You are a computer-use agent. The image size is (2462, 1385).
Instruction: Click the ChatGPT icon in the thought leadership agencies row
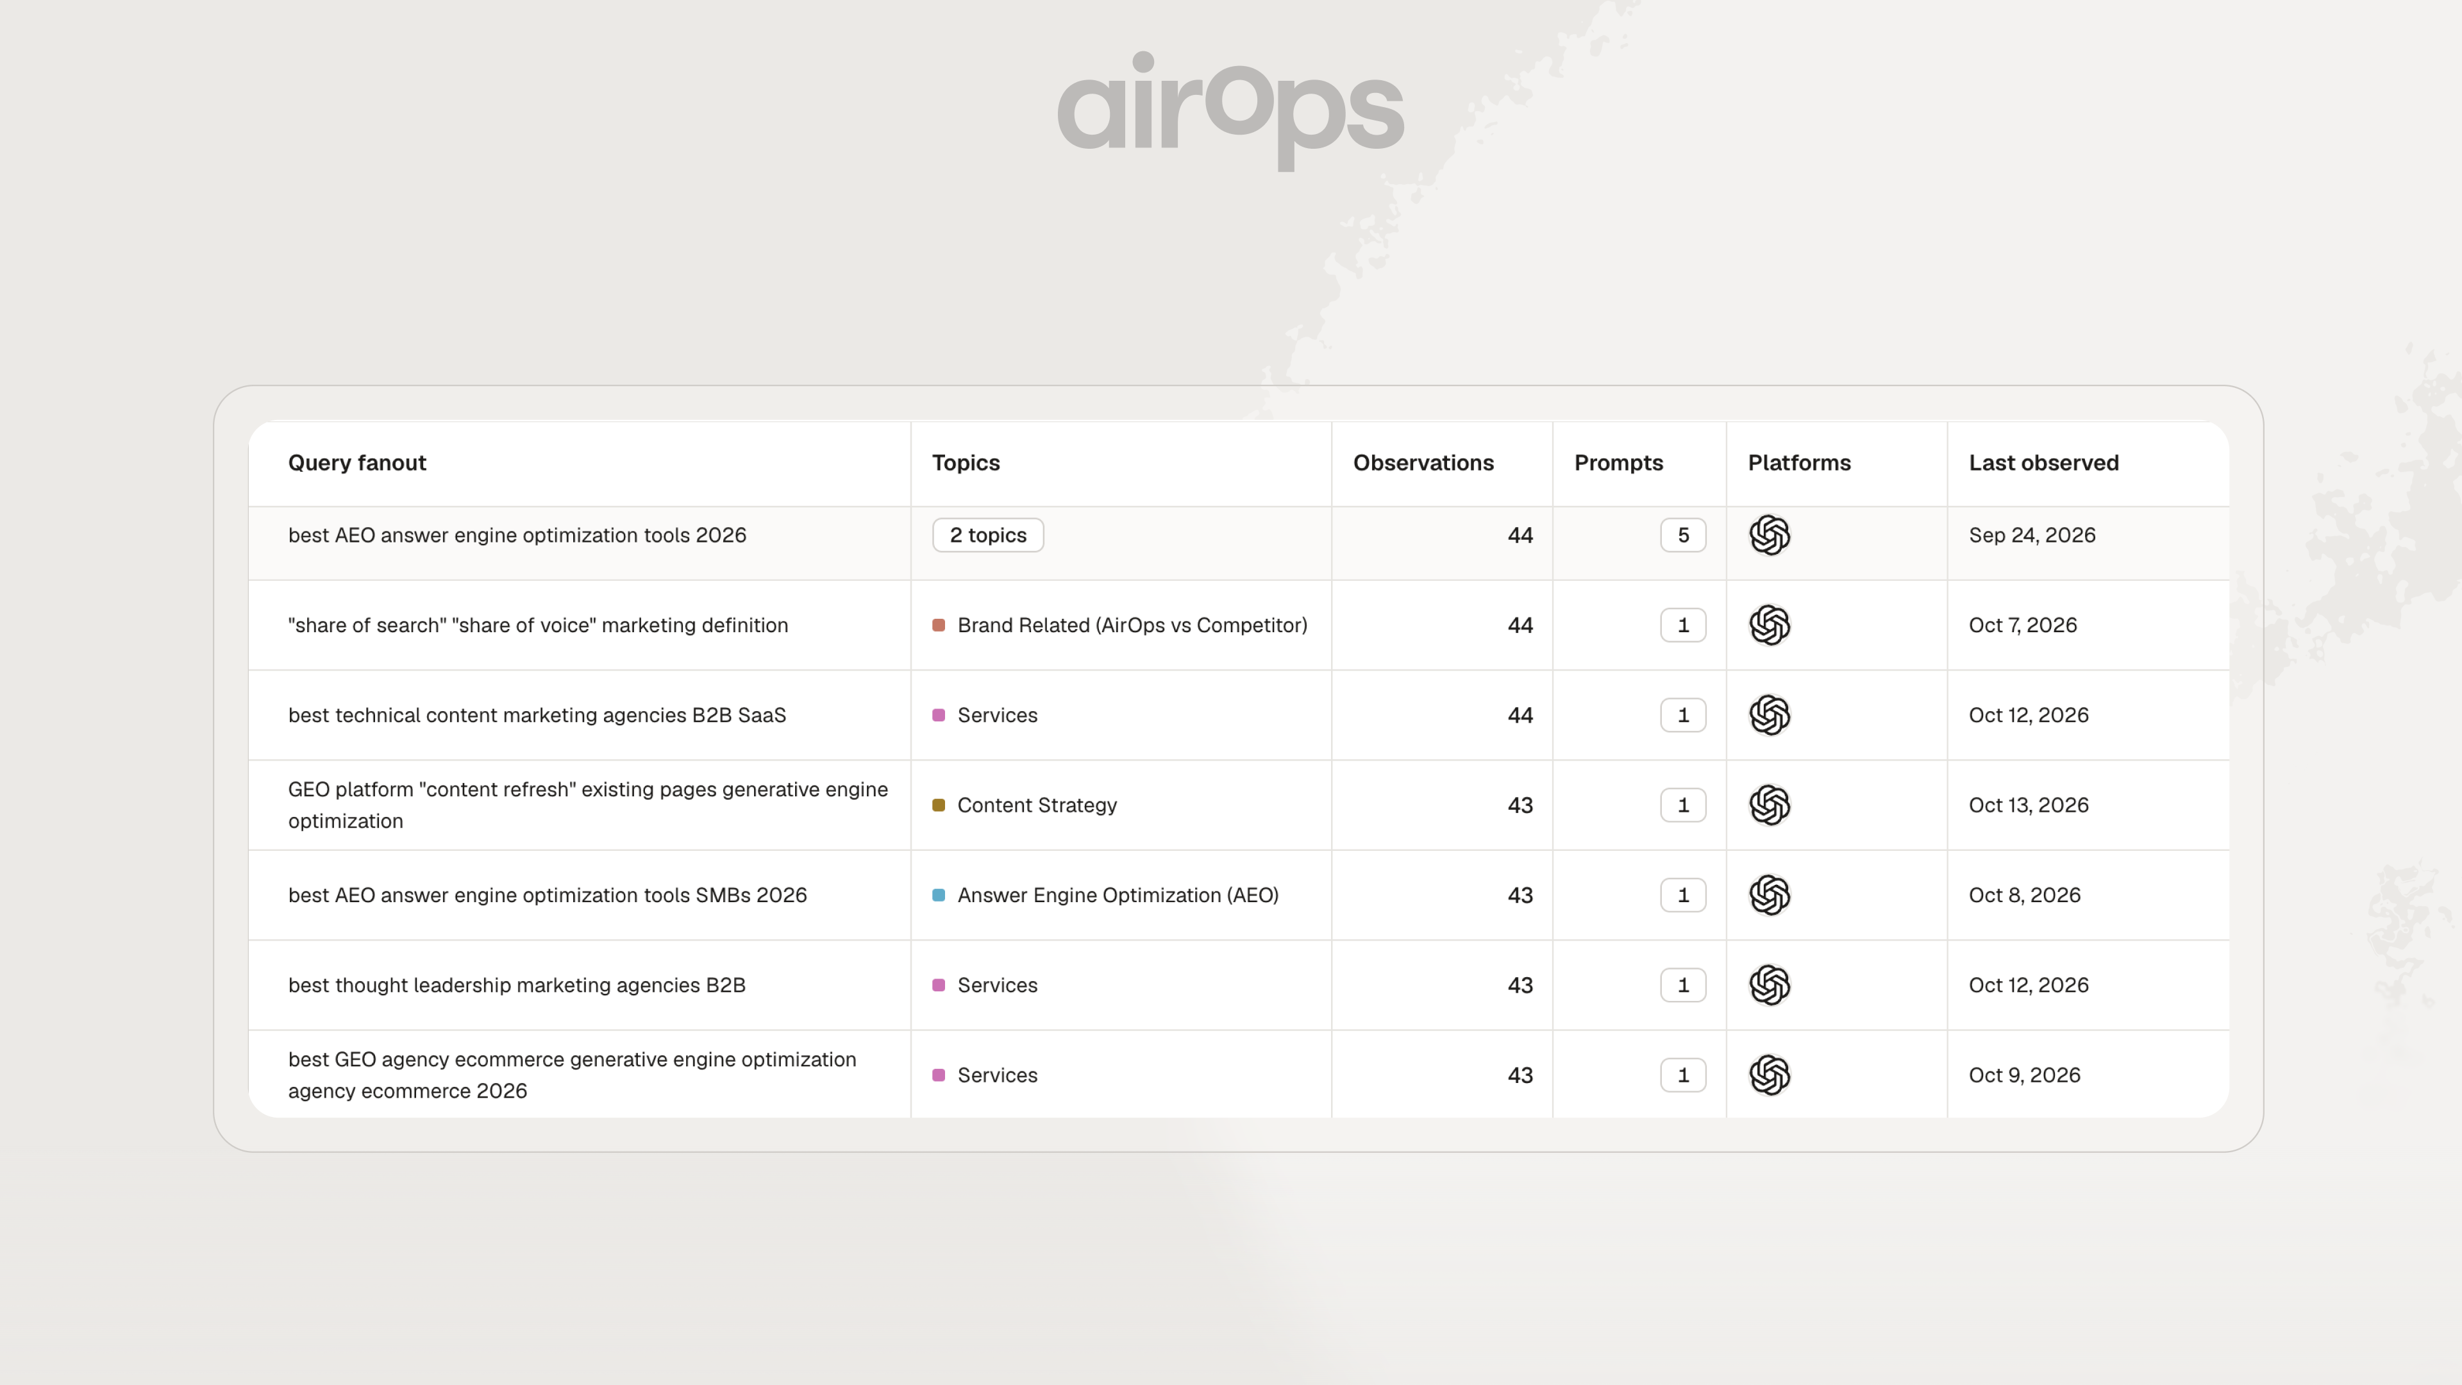pos(1769,984)
